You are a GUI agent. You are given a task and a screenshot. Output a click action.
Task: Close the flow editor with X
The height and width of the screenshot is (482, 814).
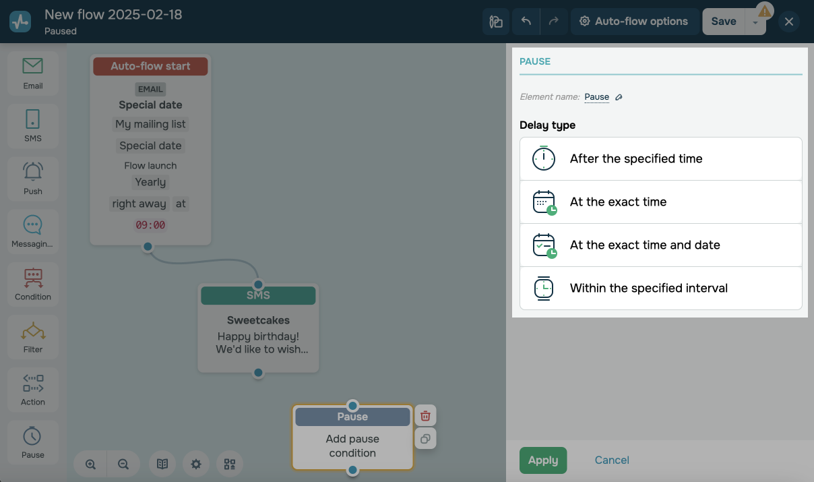point(789,22)
